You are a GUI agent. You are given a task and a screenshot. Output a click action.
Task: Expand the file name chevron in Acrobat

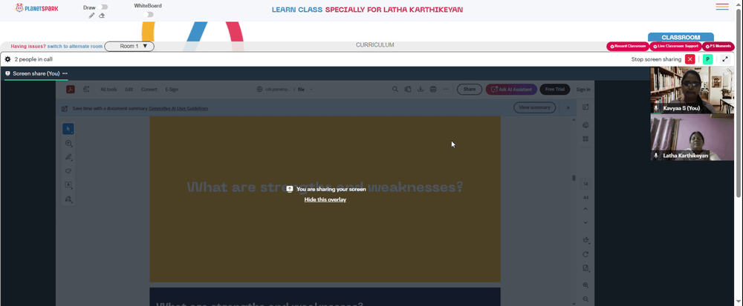[311, 90]
